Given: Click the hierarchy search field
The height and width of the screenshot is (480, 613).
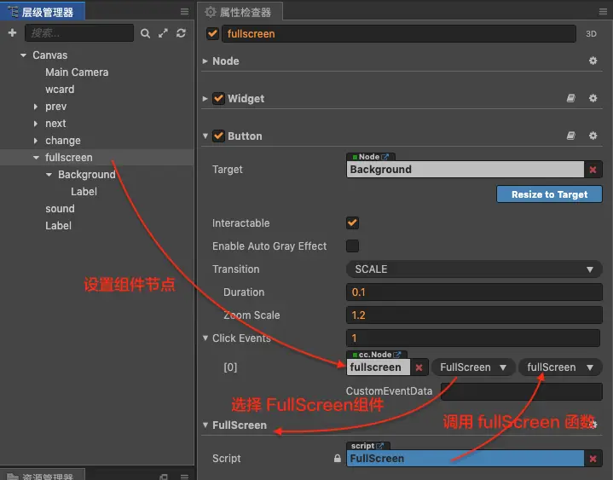Looking at the screenshot, I should (79, 33).
